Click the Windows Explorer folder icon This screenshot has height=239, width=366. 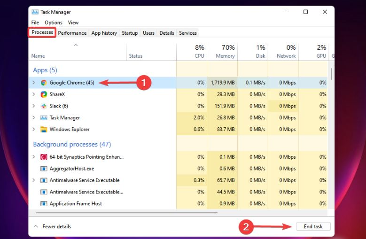pyautogui.click(x=44, y=129)
